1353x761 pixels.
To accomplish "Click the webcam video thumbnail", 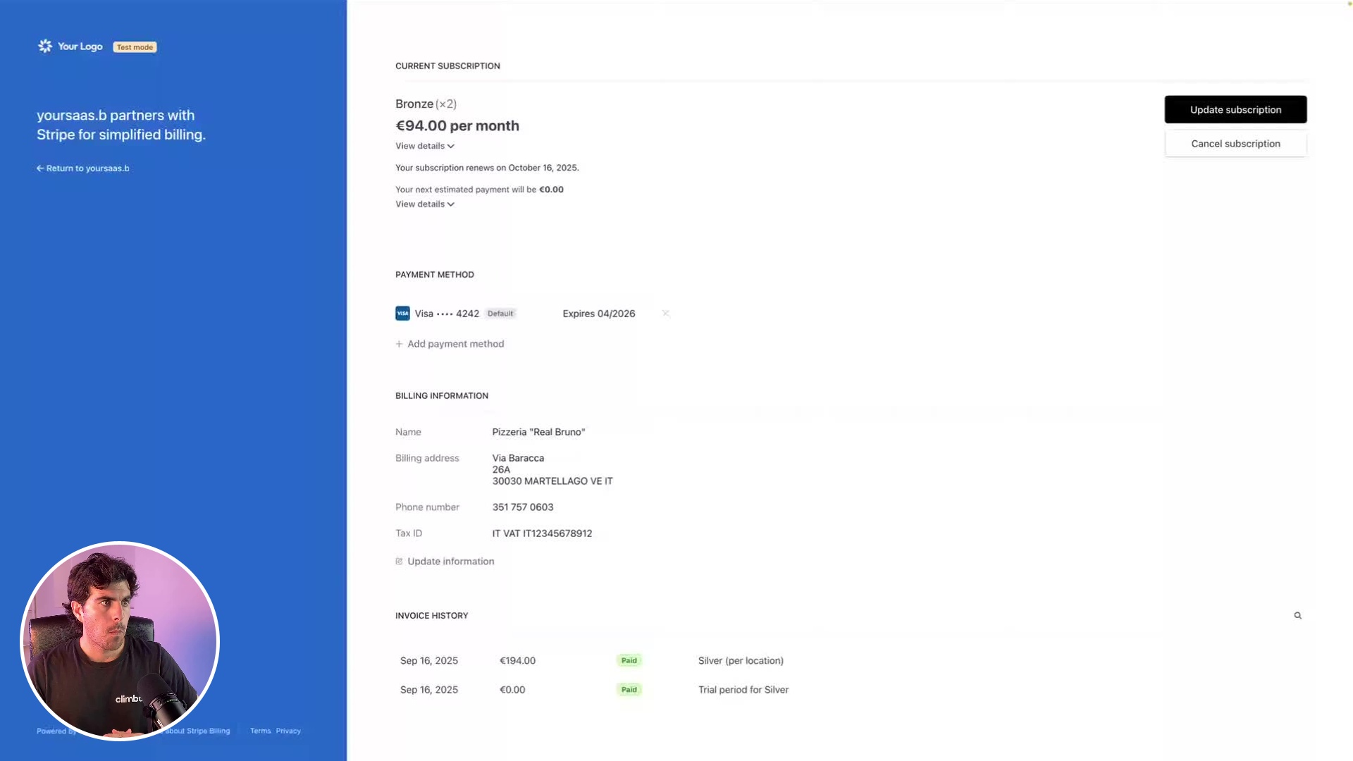I will [120, 641].
